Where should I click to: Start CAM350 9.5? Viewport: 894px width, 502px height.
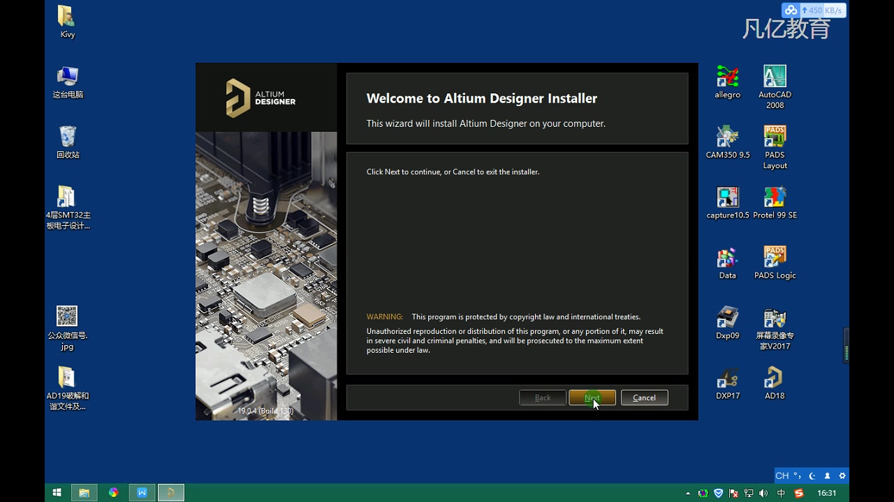[727, 137]
